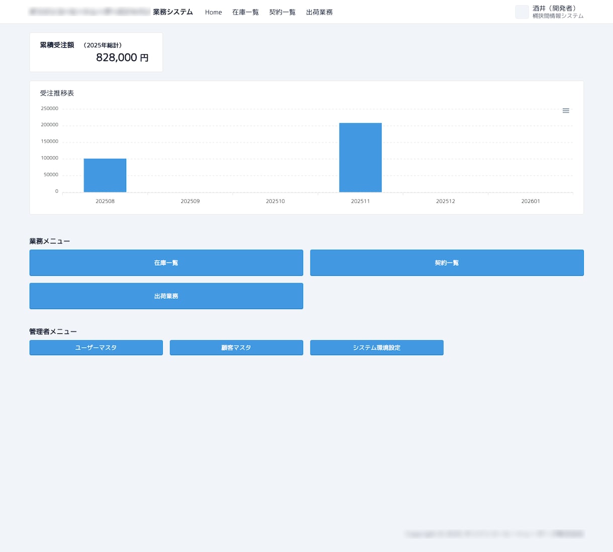Select the 202511 bar in the chart

(360, 157)
